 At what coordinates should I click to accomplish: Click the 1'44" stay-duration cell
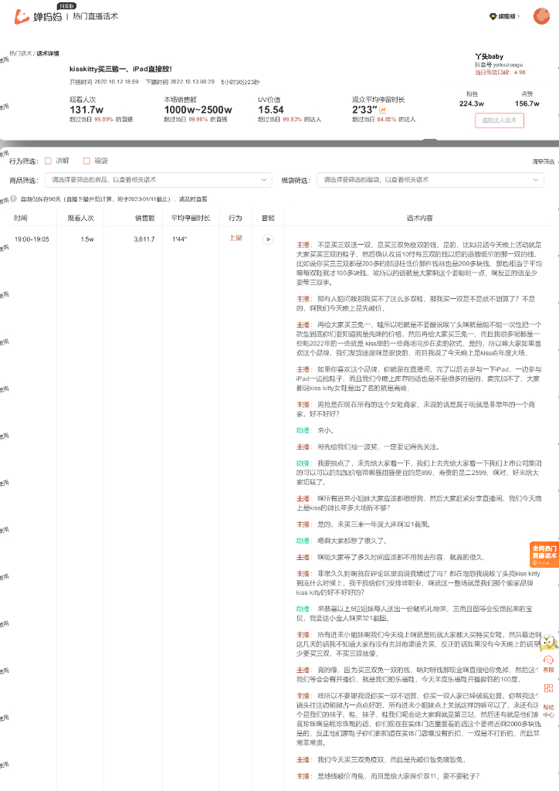(179, 239)
